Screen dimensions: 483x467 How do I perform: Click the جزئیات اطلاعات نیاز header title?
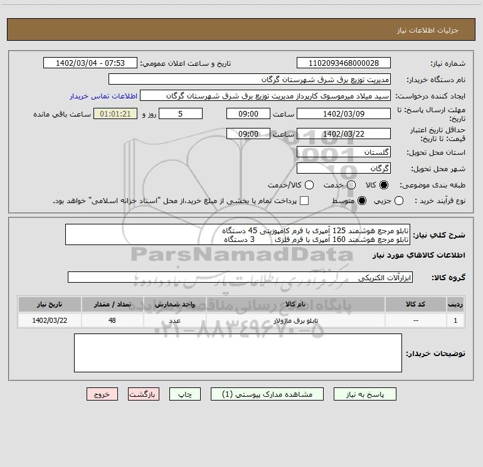pyautogui.click(x=428, y=30)
